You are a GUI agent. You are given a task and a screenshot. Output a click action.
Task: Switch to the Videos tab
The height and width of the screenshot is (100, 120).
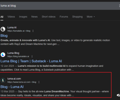(x=11, y=17)
